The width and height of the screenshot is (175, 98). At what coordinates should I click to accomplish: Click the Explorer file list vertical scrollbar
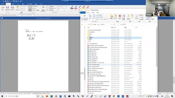pyautogui.click(x=157, y=47)
